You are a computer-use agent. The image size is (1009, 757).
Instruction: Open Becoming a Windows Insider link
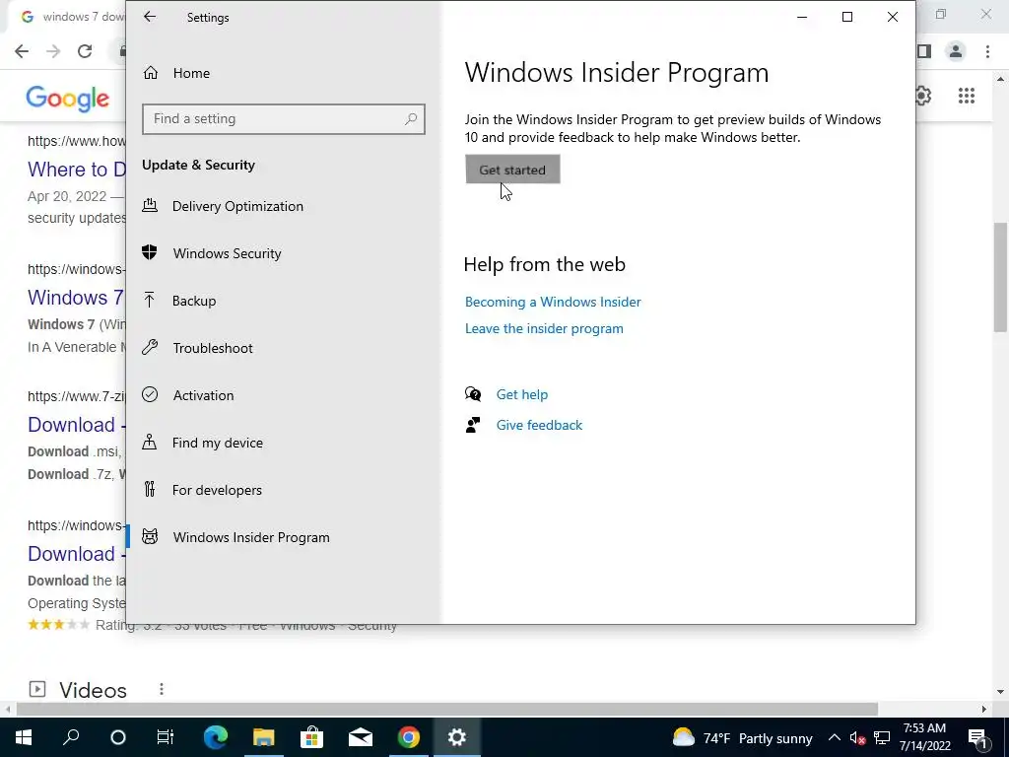(553, 302)
